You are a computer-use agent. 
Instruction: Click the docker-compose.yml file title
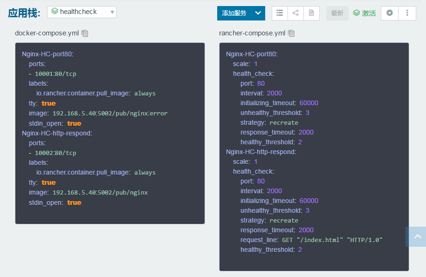tap(47, 33)
